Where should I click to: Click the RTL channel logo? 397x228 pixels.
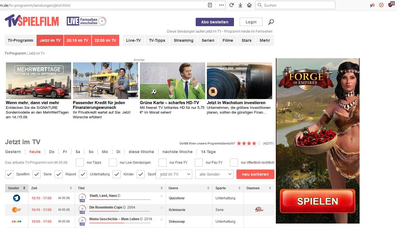pyautogui.click(x=17, y=221)
